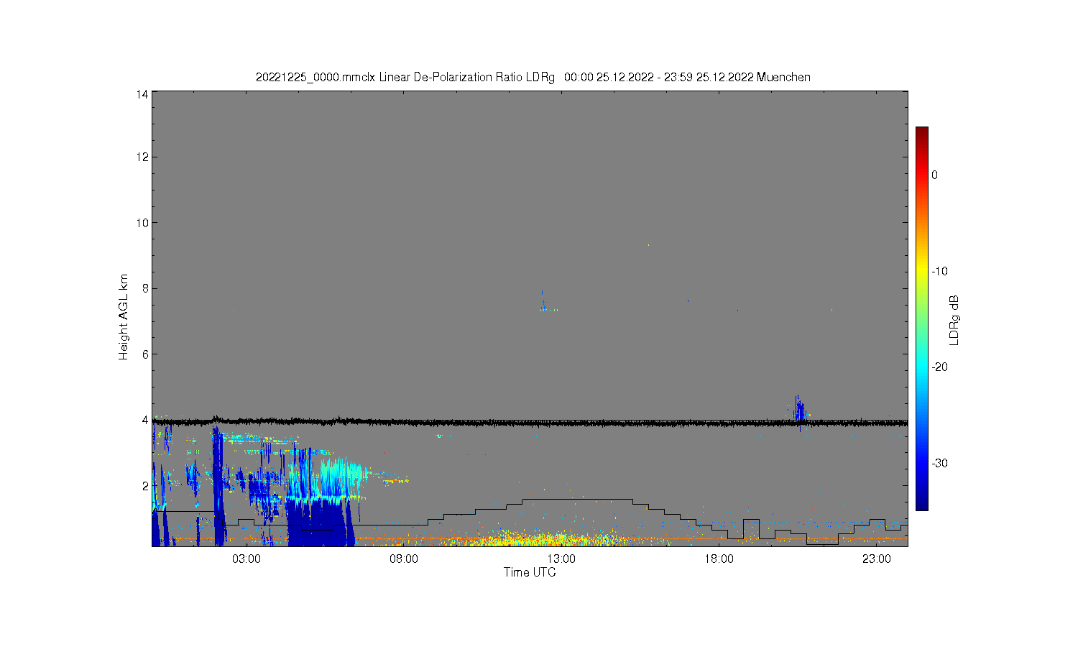Viewport: 1078px width, 647px height.
Task: Click the 08:00 time tick label
Action: coord(404,559)
